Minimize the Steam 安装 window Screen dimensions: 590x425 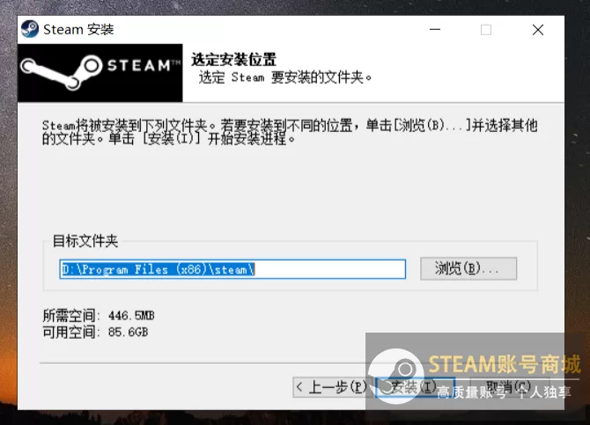(435, 29)
